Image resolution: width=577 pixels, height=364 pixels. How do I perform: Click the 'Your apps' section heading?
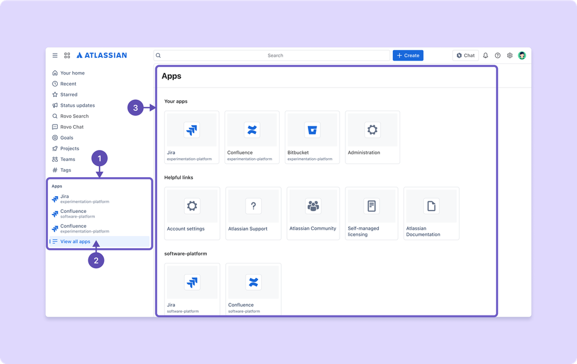coord(176,102)
